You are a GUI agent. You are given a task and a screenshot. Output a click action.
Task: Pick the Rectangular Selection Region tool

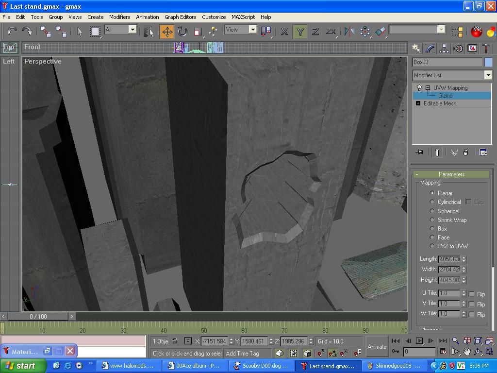(95, 32)
